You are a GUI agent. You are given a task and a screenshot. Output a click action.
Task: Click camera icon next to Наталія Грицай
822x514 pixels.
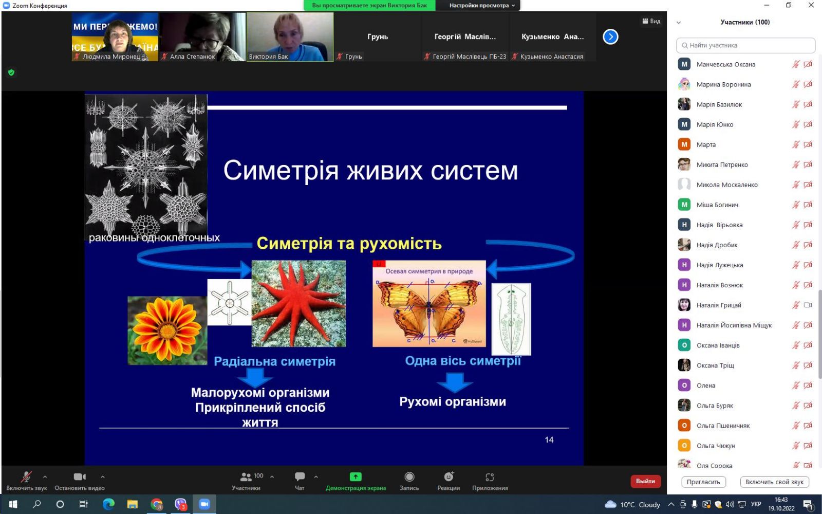coord(808,305)
